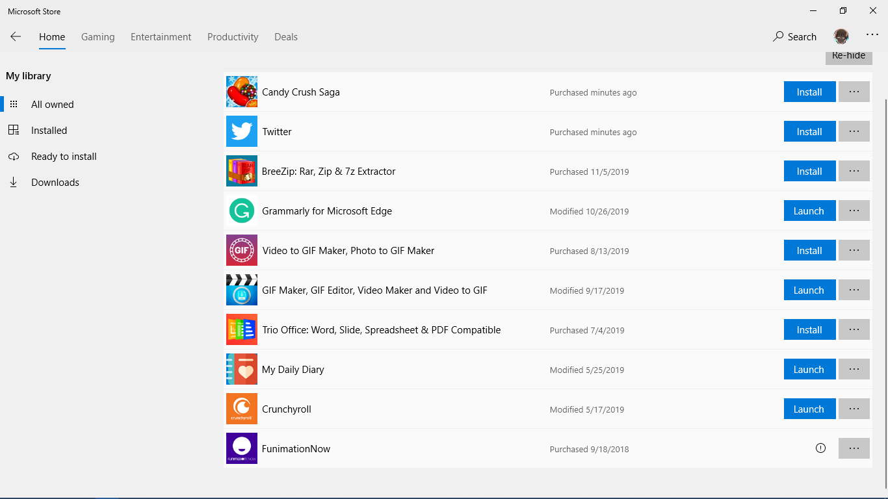Click the Candy Crush Saga app icon
888x499 pixels.
(242, 92)
